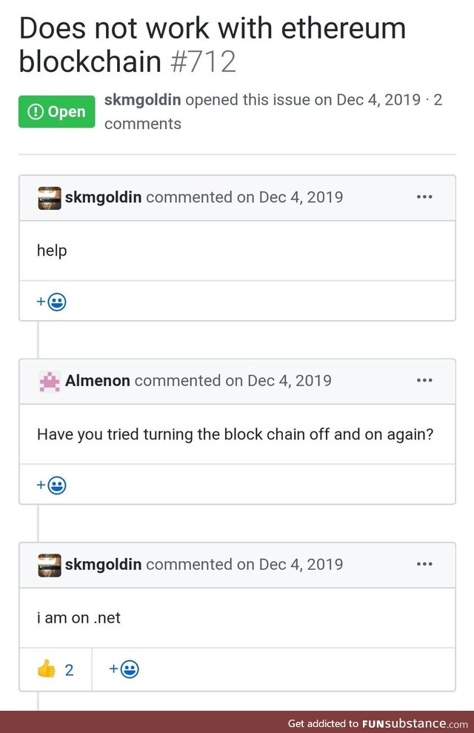
Task: Click Almenon's pixel-art avatar icon
Action: [50, 381]
